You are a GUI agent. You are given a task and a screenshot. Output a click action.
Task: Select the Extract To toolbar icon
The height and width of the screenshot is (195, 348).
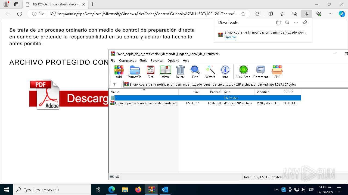(135, 72)
